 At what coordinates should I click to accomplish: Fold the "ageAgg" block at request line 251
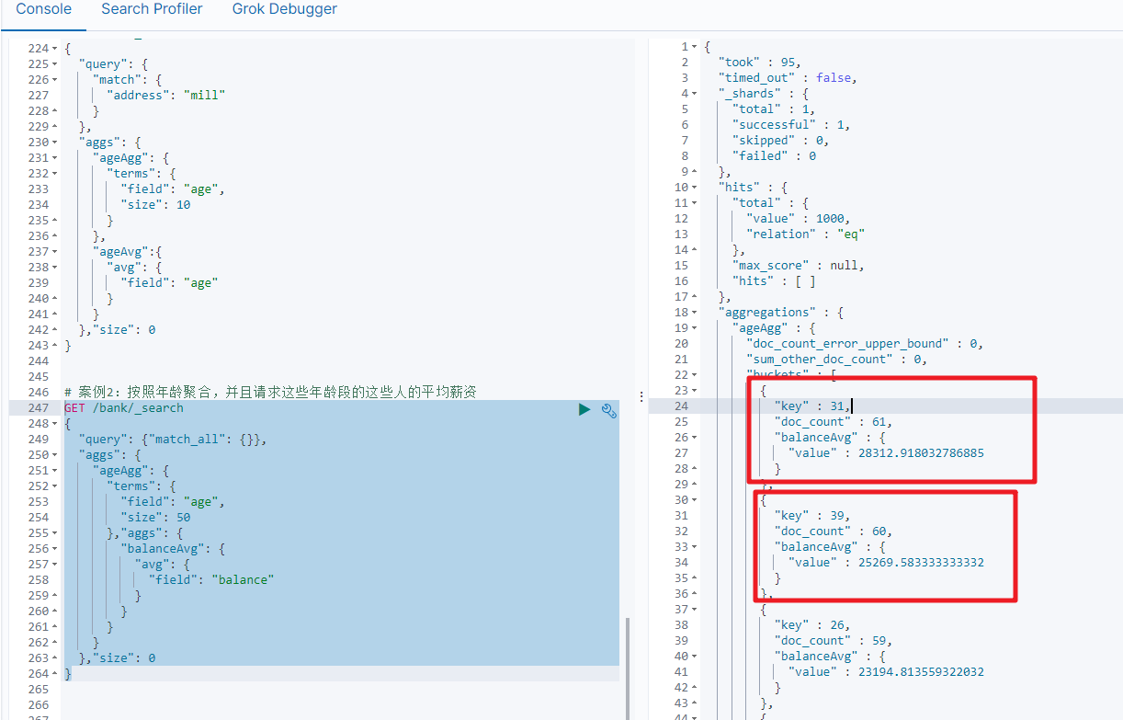point(54,470)
